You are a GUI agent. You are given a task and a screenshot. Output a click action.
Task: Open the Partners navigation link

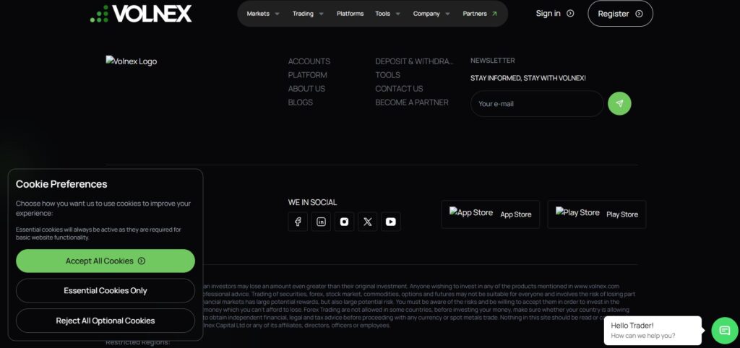(x=480, y=14)
